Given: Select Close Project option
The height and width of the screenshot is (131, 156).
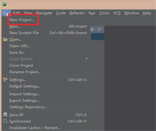Looking at the screenshot, I should point(21,65).
